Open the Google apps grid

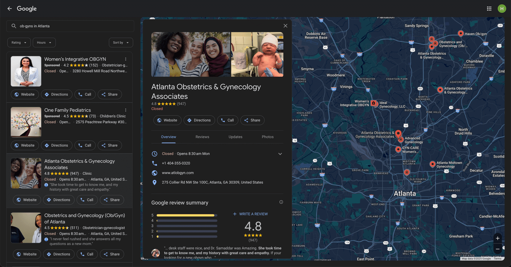click(489, 9)
